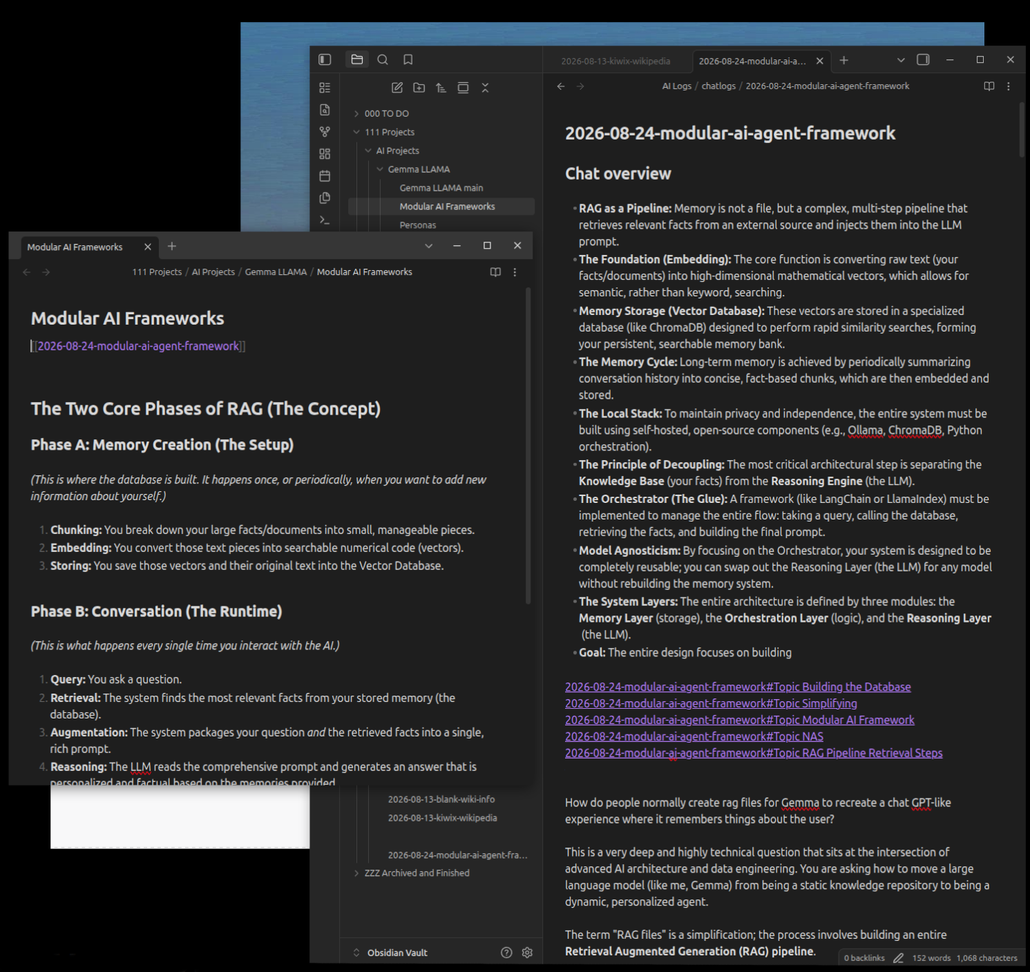Open the Personas note in file tree
The height and width of the screenshot is (972, 1030).
[x=418, y=225]
